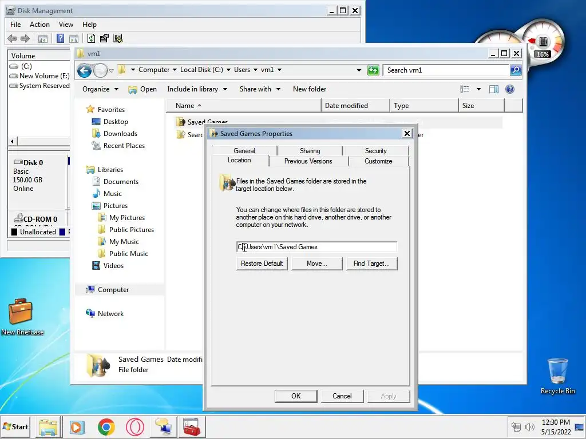This screenshot has height=439, width=586.
Task: Click the search magnifier icon in Explorer
Action: (516, 70)
